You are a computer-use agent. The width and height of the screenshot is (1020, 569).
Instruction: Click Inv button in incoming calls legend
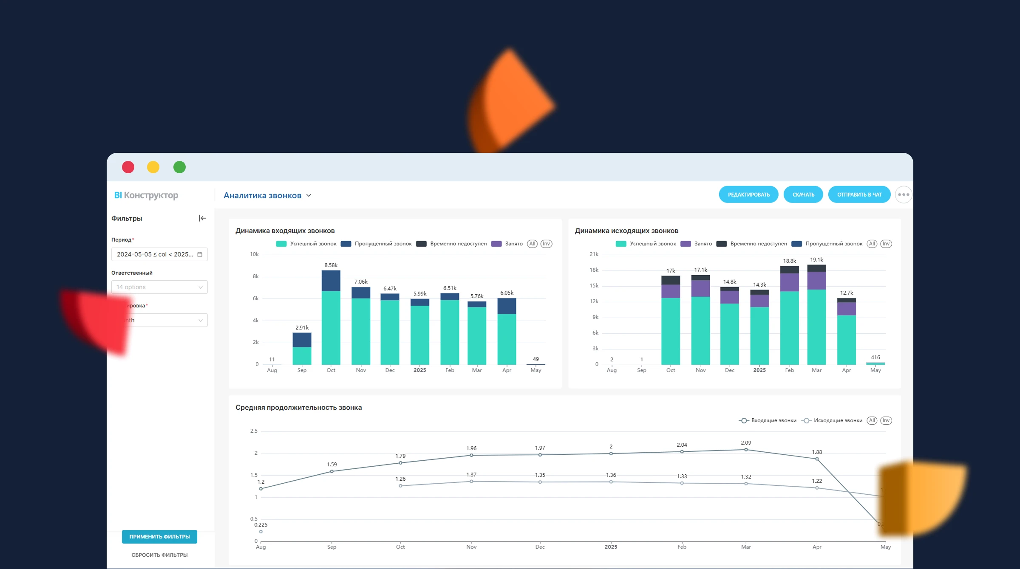coord(546,244)
